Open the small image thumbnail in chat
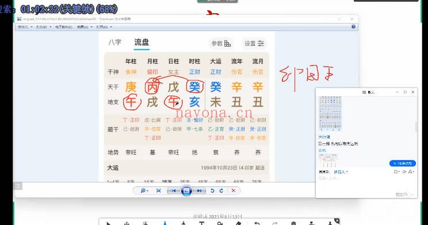This screenshot has height=225, width=428. 327,161
